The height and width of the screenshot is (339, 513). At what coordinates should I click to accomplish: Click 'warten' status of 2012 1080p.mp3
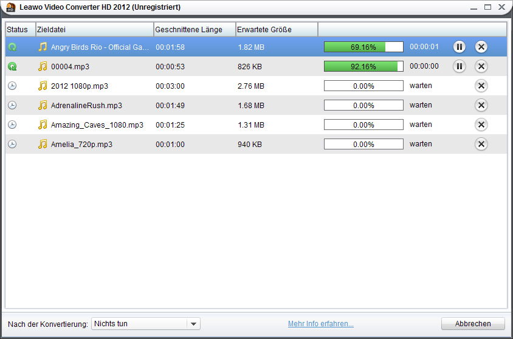pyautogui.click(x=421, y=86)
